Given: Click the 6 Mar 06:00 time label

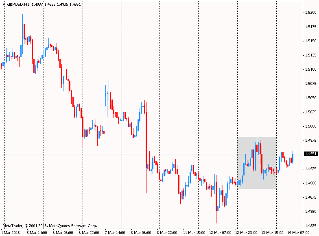Looking at the screenshot, I should [x=63, y=232].
